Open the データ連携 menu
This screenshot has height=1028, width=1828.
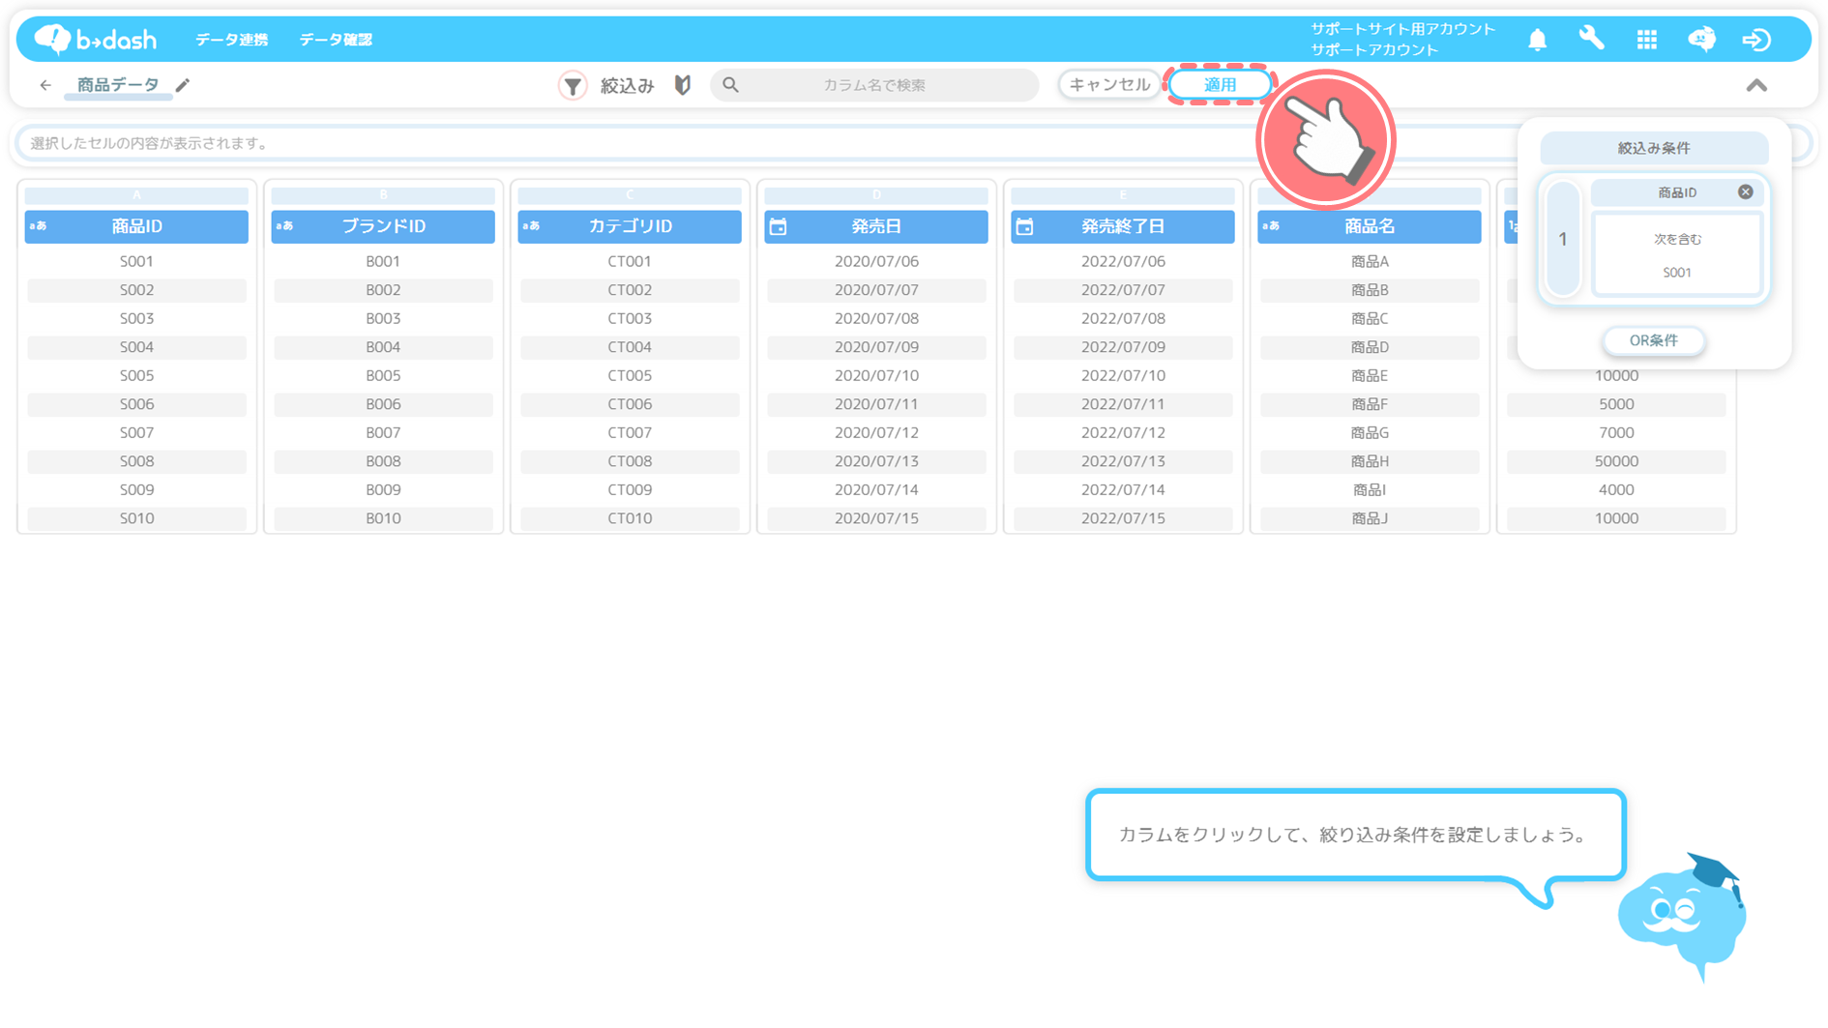[x=231, y=40]
